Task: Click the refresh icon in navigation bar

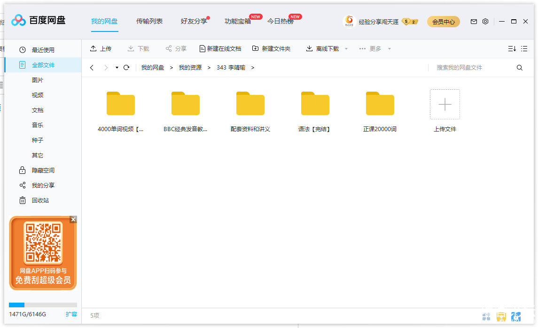Action: (x=126, y=68)
